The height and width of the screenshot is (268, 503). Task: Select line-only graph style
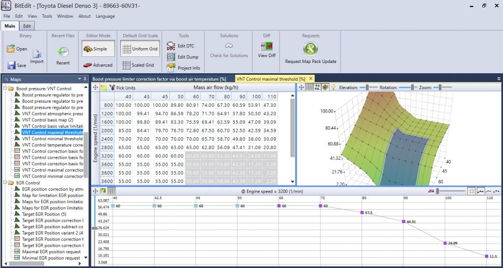(x=489, y=191)
